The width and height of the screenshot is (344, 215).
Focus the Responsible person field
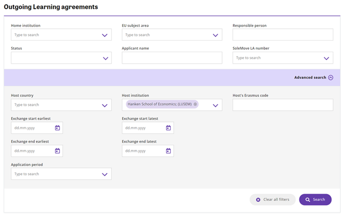(x=283, y=35)
